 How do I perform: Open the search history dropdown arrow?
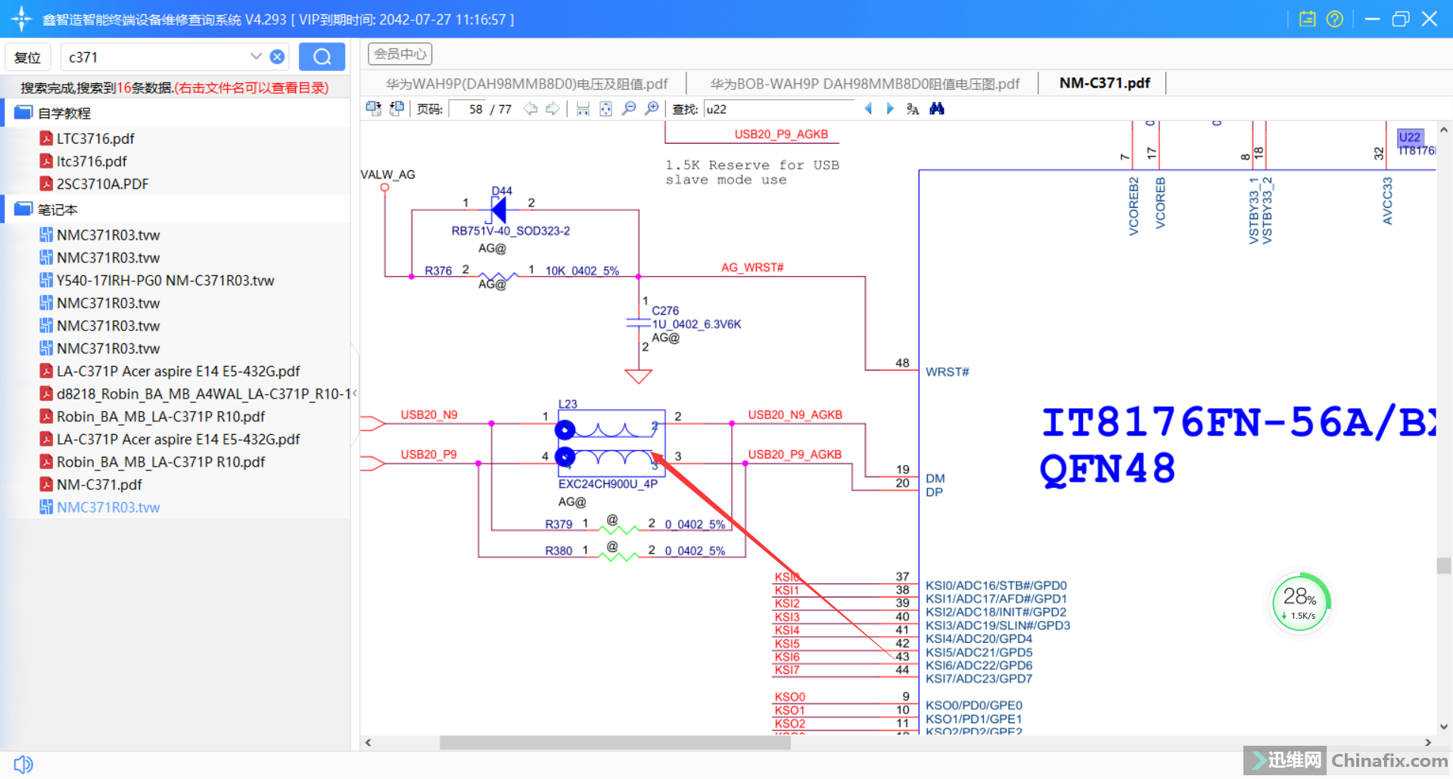pyautogui.click(x=256, y=57)
